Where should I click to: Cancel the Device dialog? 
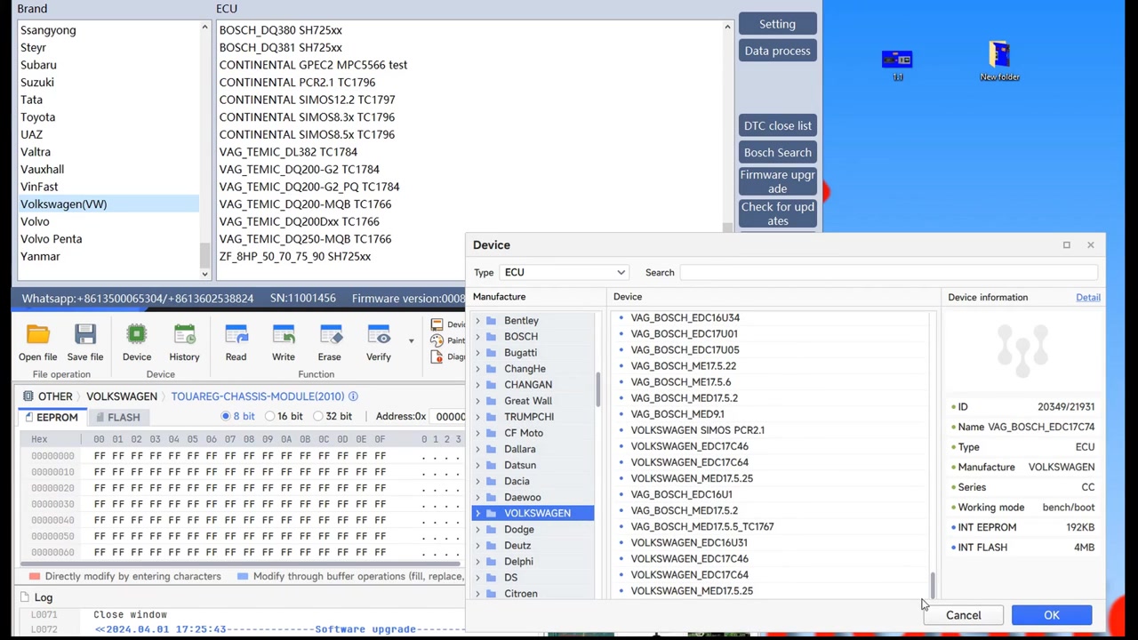tap(963, 615)
